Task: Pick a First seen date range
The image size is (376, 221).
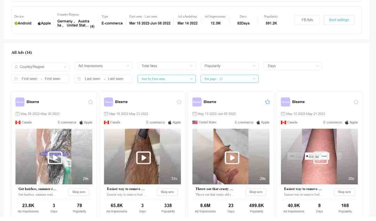Action: pos(40,79)
